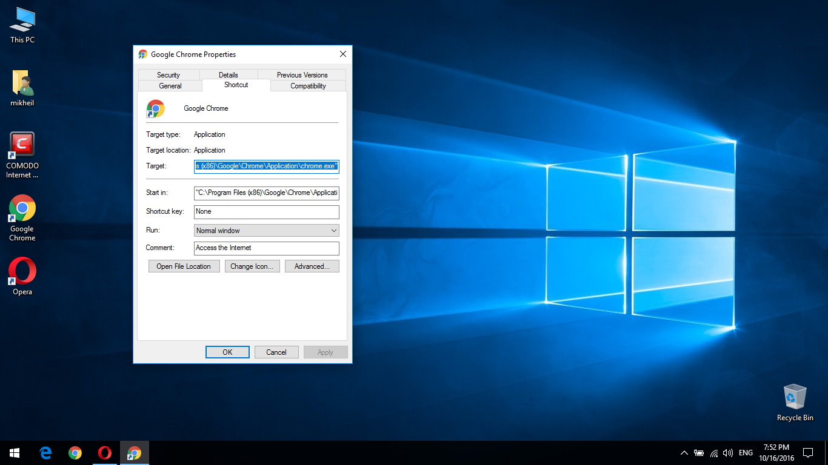The height and width of the screenshot is (465, 828).
Task: Switch to the Compatibility tab
Action: (x=308, y=86)
